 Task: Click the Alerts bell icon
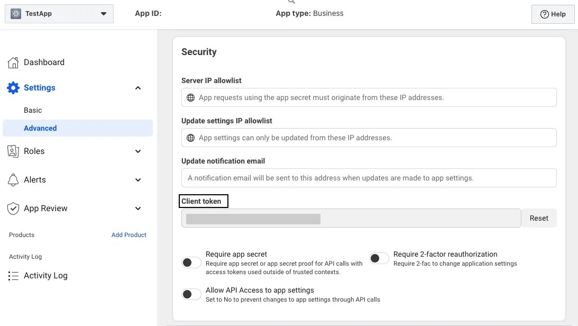[13, 179]
